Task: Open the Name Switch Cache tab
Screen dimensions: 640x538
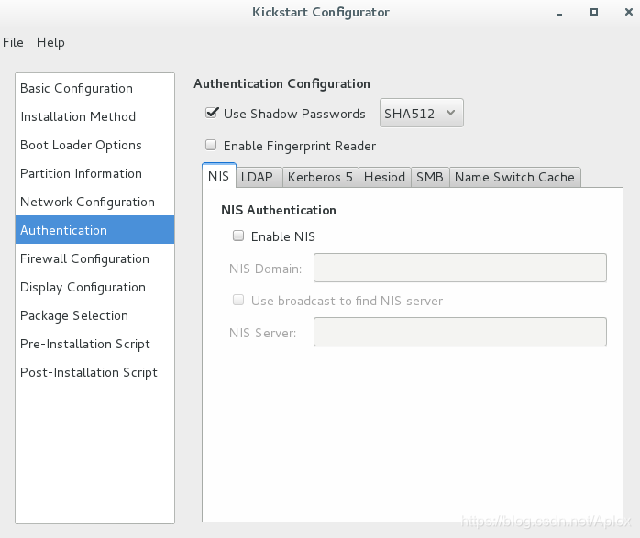Action: 515,177
